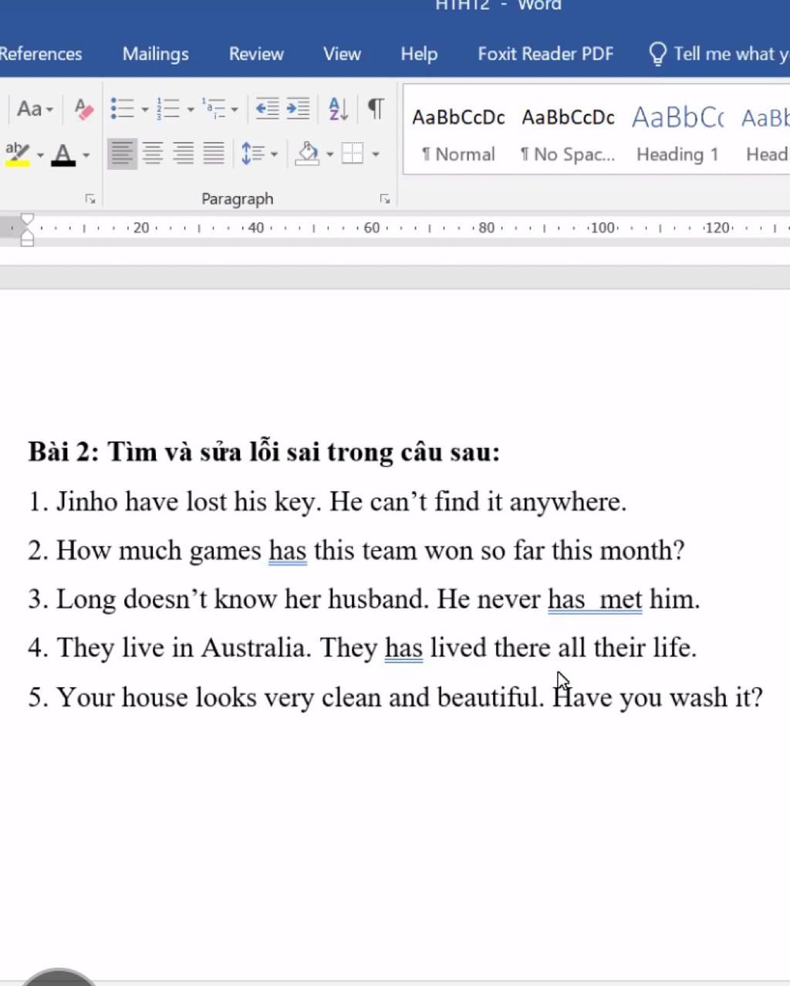Open Font dialog launcher

tap(90, 199)
